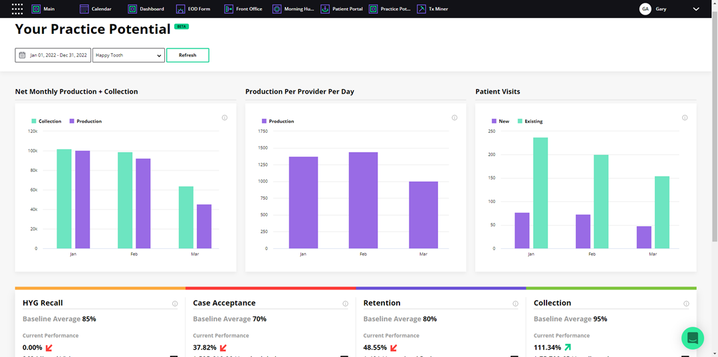Expand the Gary user account menu chevron
The width and height of the screenshot is (718, 357).
(696, 9)
